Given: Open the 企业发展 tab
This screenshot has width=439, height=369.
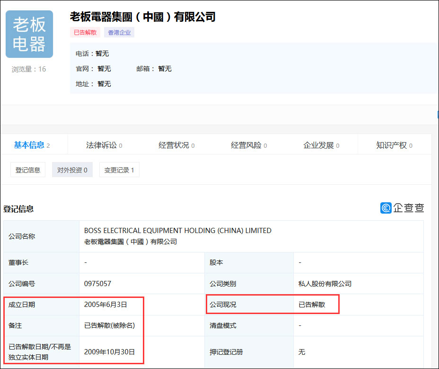Looking at the screenshot, I should (321, 145).
